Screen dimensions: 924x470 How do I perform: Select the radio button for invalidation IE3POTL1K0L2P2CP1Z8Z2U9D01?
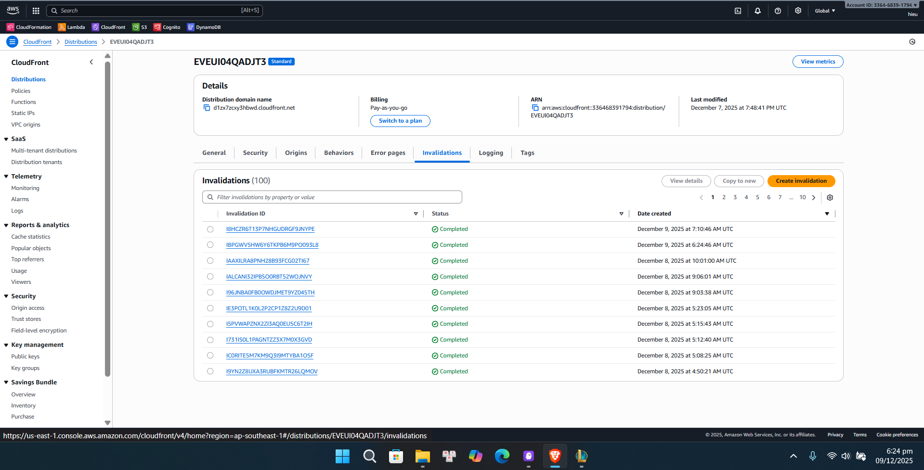(210, 308)
